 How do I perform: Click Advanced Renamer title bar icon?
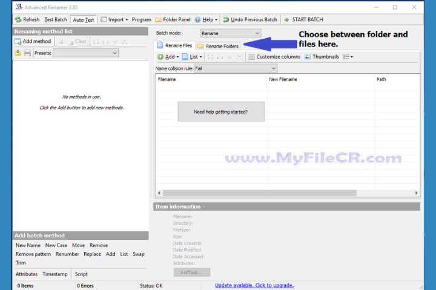point(19,7)
